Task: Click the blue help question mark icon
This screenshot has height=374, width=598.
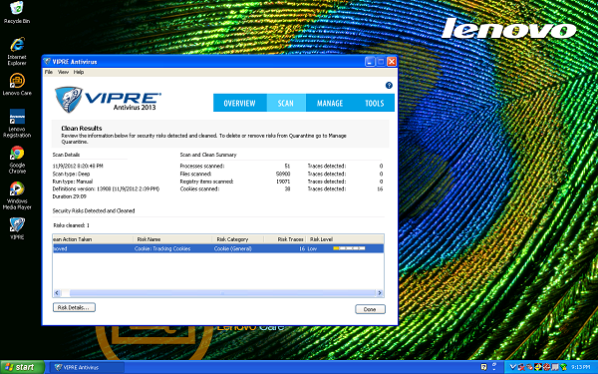Action: point(389,86)
